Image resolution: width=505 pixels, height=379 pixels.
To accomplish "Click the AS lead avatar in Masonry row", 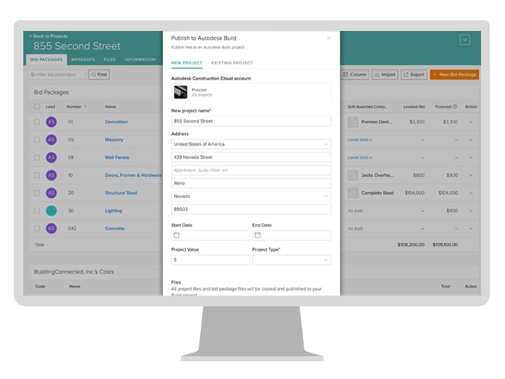I will click(51, 140).
